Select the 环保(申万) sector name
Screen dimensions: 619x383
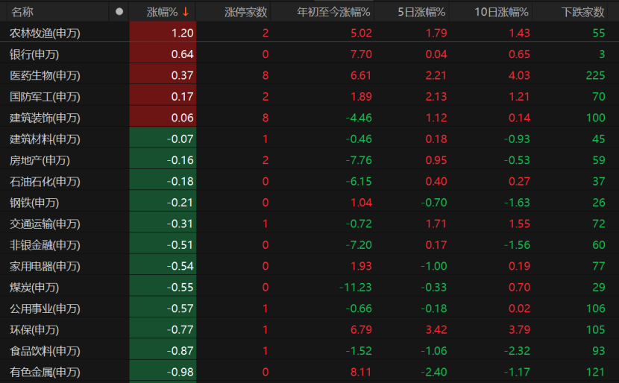34,330
